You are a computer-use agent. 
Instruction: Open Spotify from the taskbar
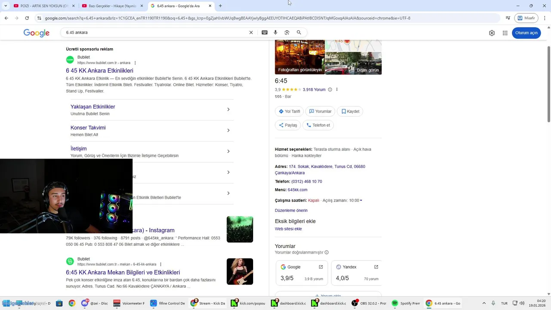pos(406,303)
